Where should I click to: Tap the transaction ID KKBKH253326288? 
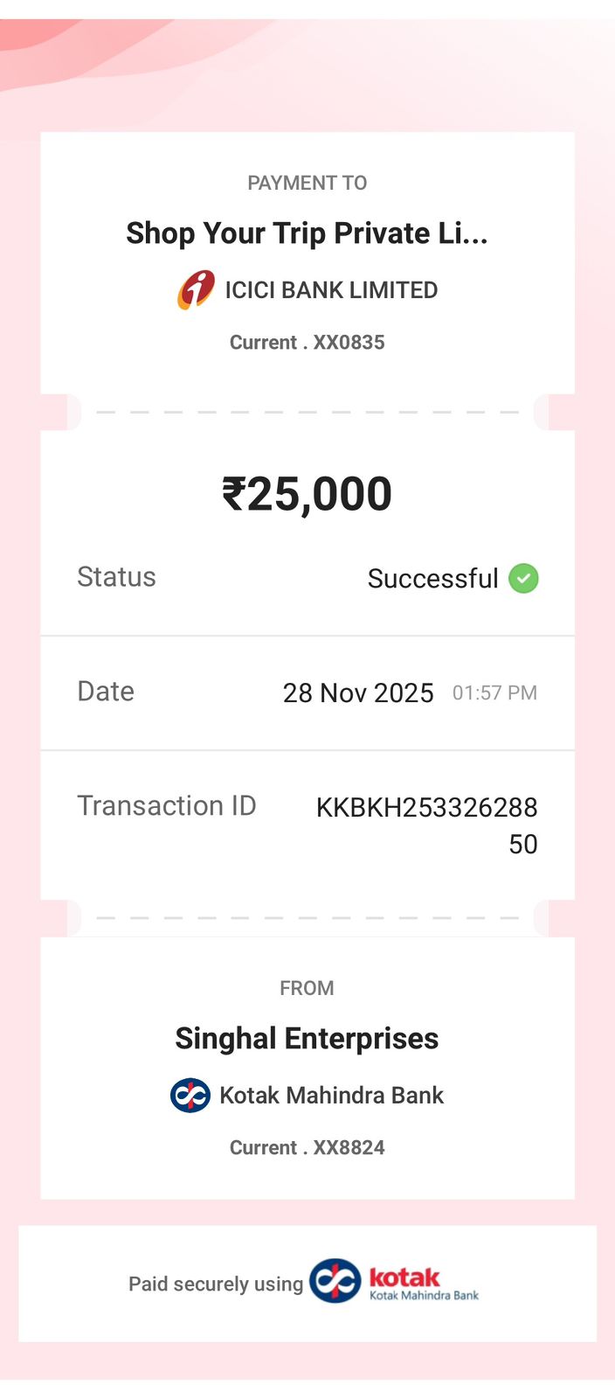[x=426, y=808]
